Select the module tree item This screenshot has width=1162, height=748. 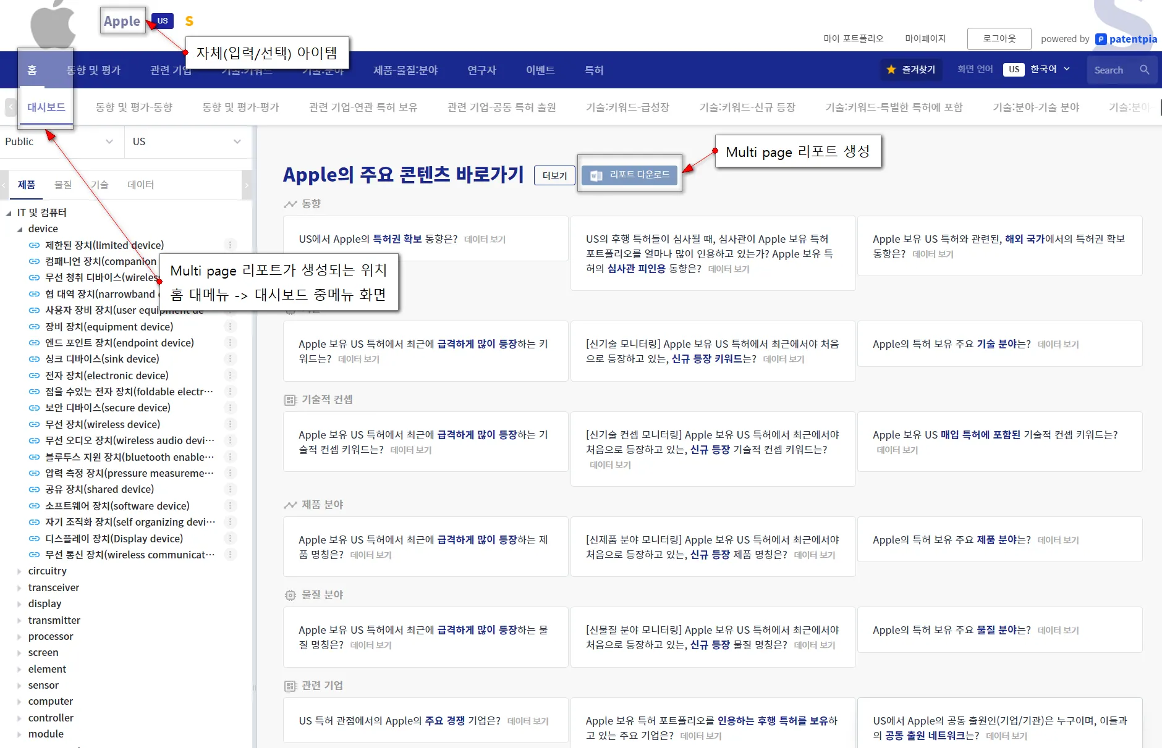click(x=46, y=734)
